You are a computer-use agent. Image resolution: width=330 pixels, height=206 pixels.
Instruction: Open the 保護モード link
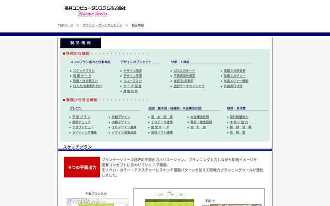82,76
